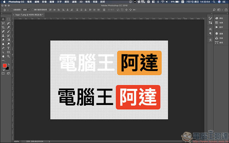Select the Lasso tool
Viewport: 229px width, 143px height.
coord(3,23)
